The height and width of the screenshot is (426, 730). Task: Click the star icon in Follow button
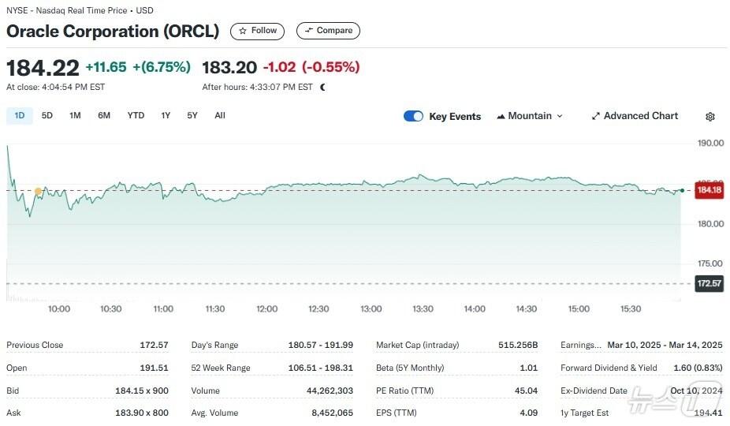click(243, 31)
